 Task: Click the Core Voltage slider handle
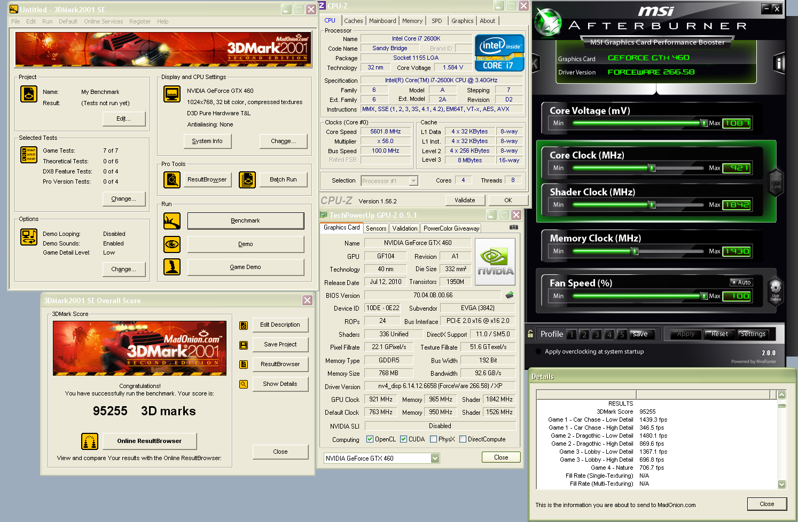click(x=704, y=123)
